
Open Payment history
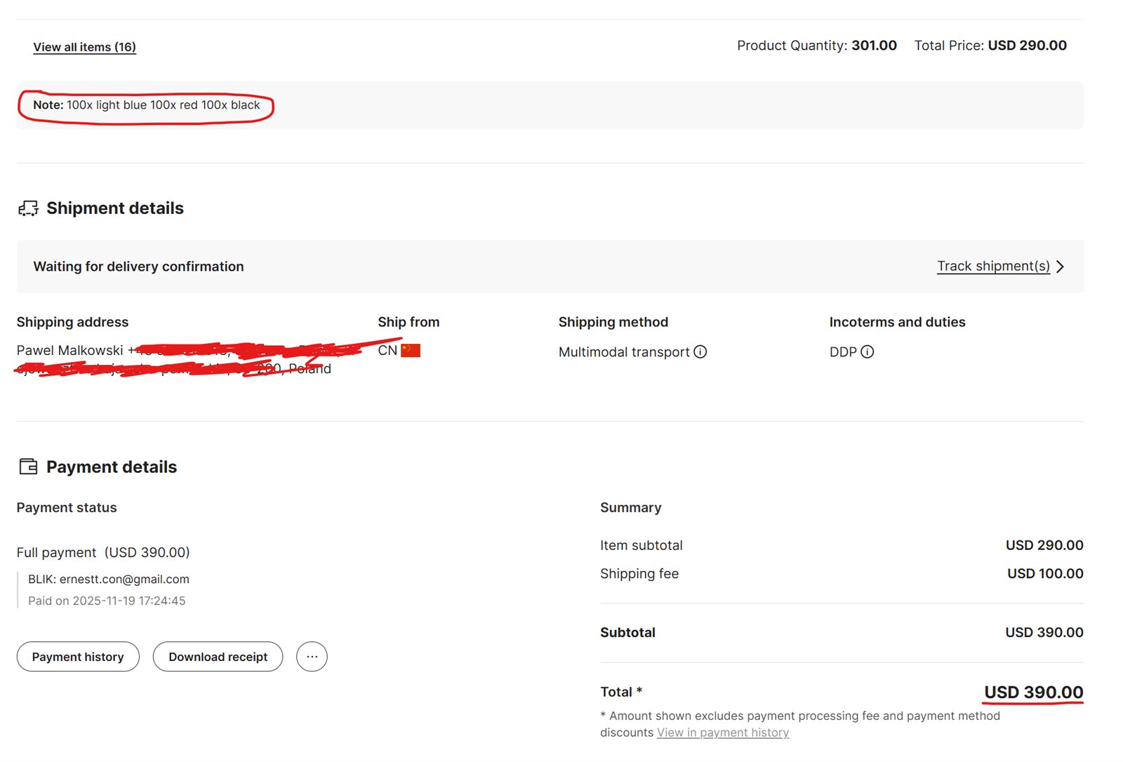point(78,657)
